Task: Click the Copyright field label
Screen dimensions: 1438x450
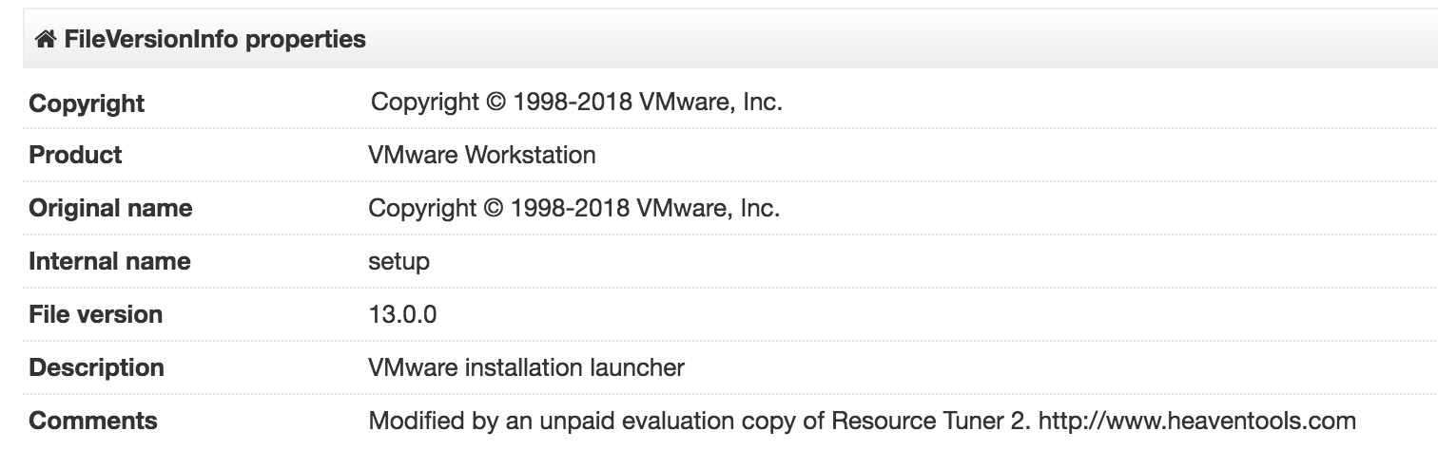Action: click(x=87, y=103)
